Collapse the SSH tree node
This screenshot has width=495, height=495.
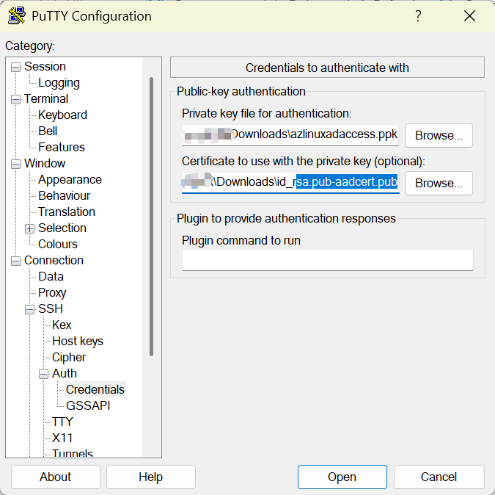(x=29, y=309)
